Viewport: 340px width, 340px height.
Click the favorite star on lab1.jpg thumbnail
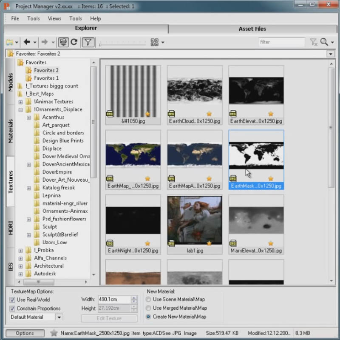208,244
